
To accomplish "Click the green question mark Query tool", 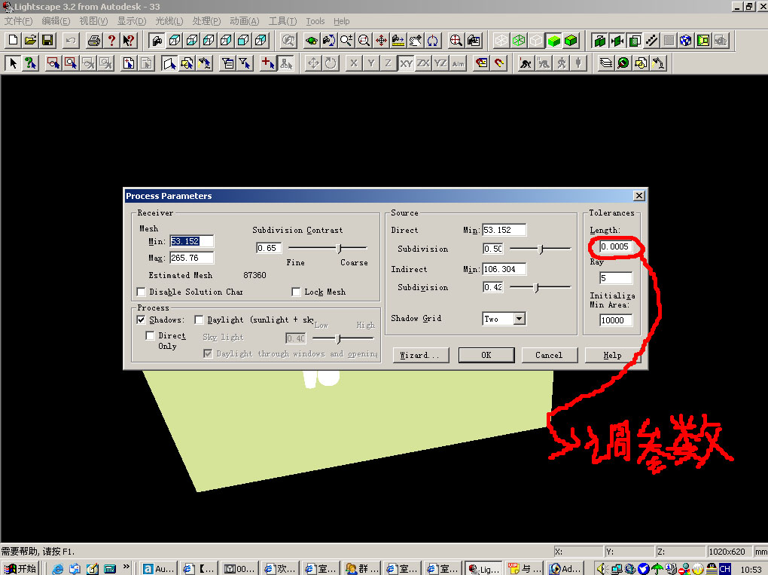I will coord(30,63).
